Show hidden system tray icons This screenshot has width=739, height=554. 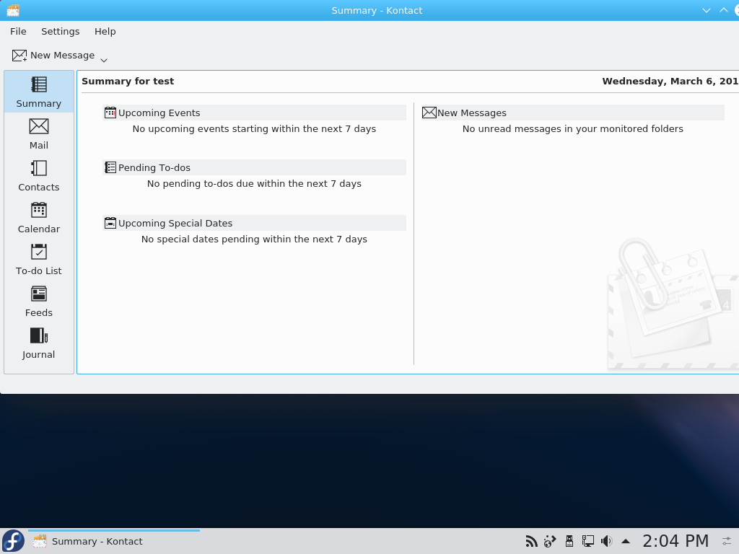[626, 541]
